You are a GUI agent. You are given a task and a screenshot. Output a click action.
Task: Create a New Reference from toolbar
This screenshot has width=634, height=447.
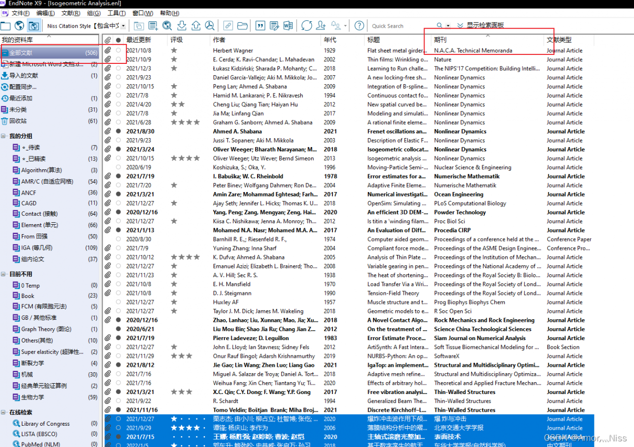tap(153, 26)
